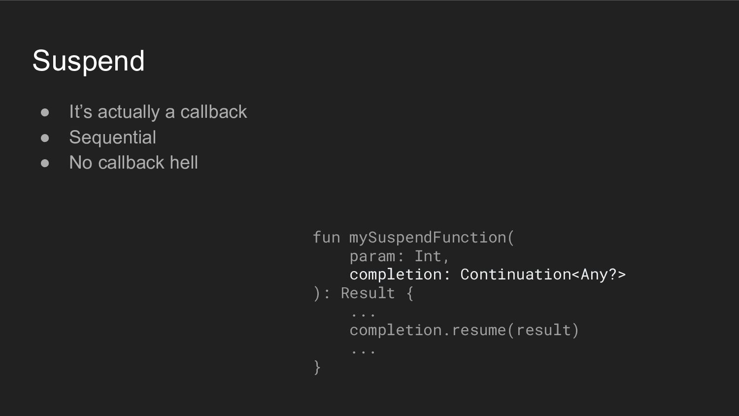739x416 pixels.
Task: Click the "Result" return type
Action: coord(368,293)
